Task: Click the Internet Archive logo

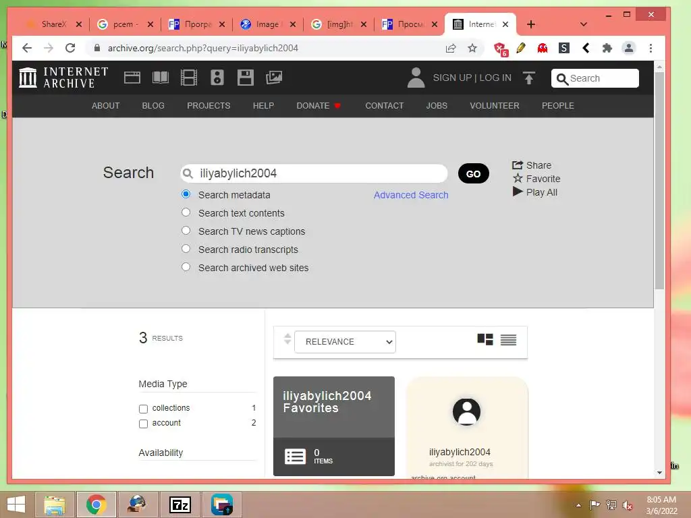Action: click(63, 78)
